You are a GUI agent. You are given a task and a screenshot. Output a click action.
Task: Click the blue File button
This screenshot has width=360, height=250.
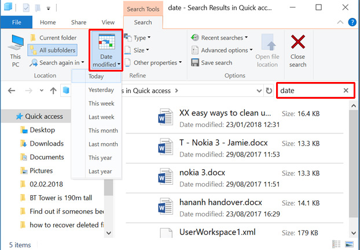(17, 23)
